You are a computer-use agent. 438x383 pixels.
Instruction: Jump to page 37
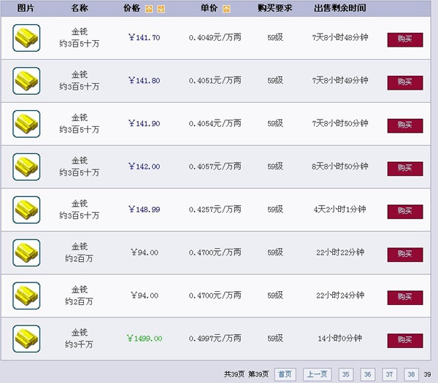390,374
